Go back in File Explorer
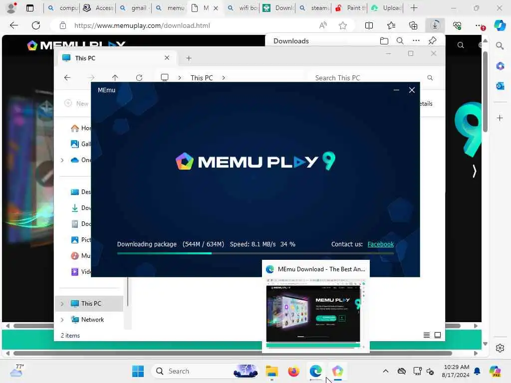The width and height of the screenshot is (511, 383). [67, 77]
